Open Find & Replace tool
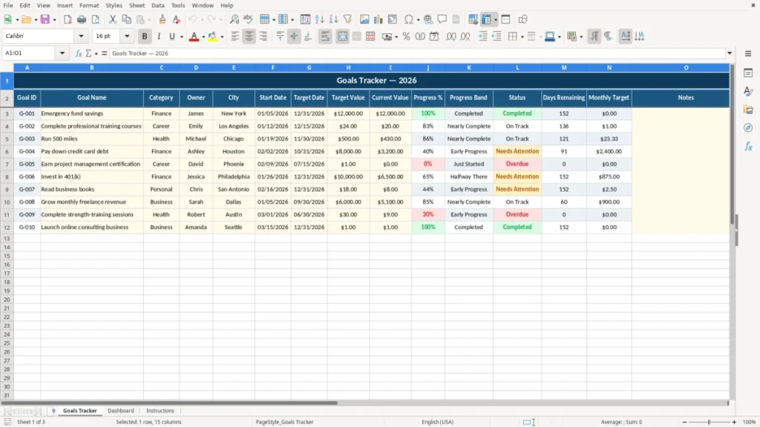Screen dimensions: 760x427 tap(234, 19)
